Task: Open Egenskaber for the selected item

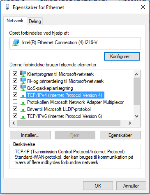Action: tap(120, 135)
